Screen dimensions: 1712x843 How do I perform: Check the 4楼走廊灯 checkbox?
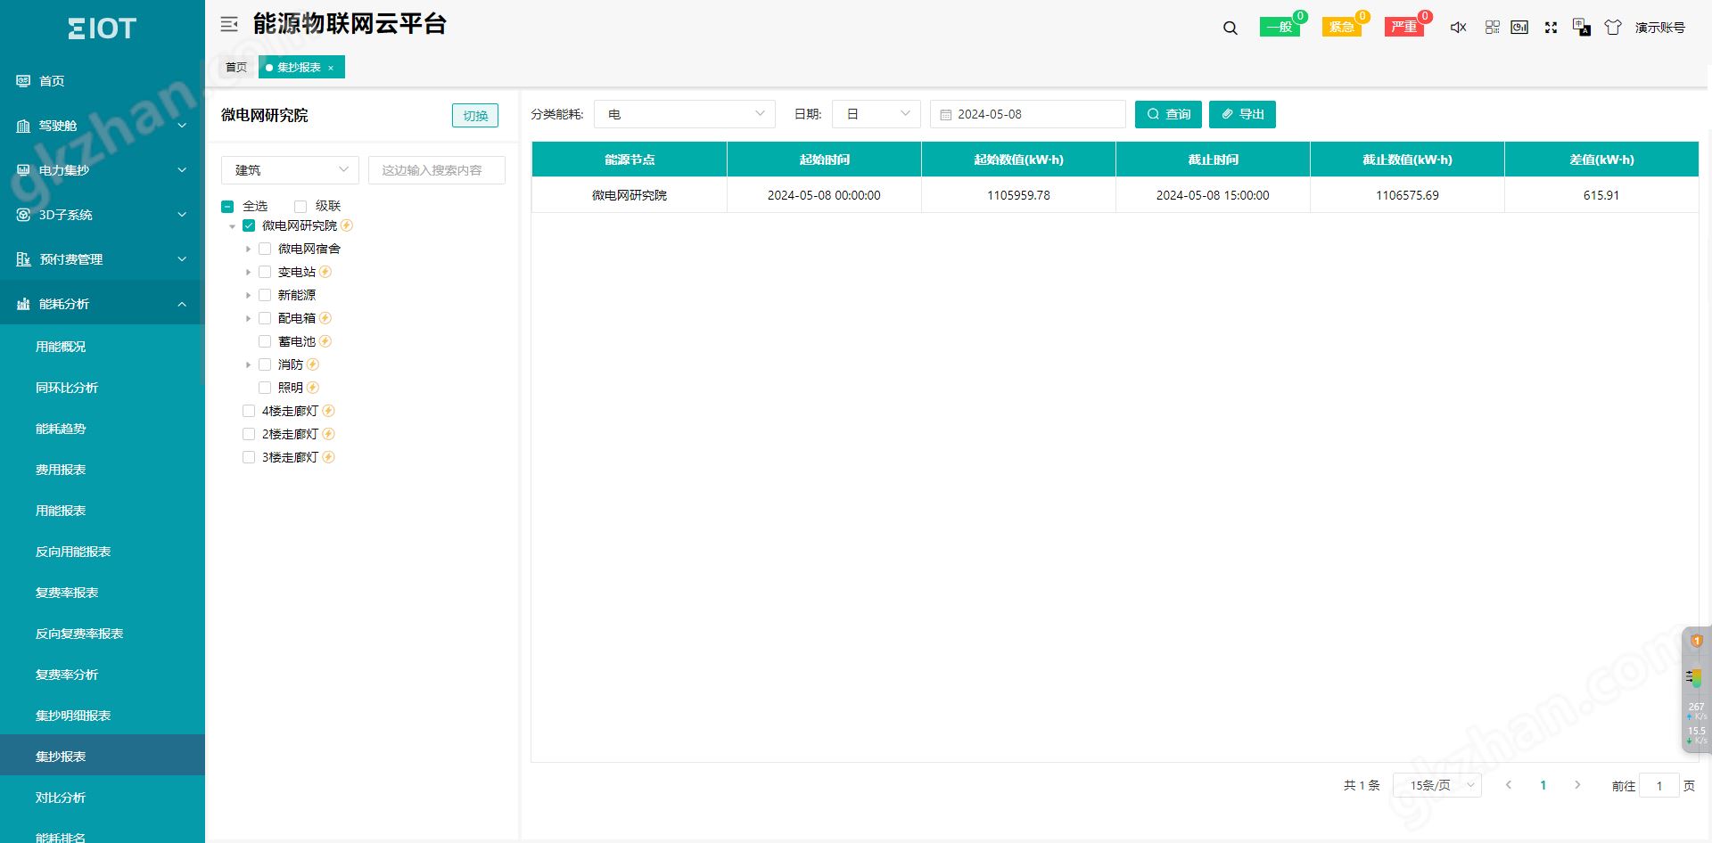tap(249, 411)
